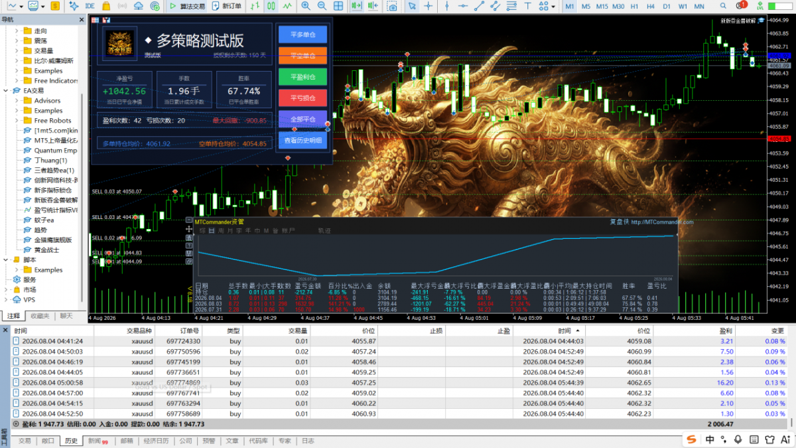The width and height of the screenshot is (796, 448).
Task: Click the dollar account icon in toolbar
Action: coord(55,6)
